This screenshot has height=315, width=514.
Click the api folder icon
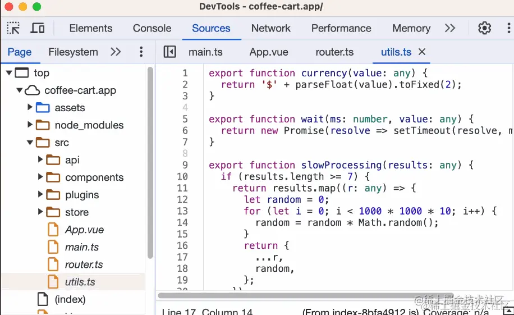[x=53, y=160]
